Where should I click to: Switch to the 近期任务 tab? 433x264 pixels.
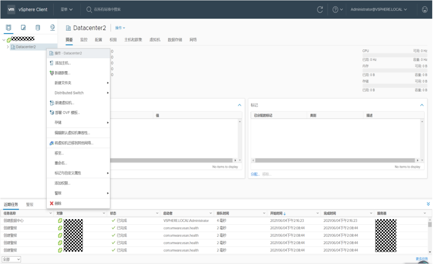coord(11,205)
